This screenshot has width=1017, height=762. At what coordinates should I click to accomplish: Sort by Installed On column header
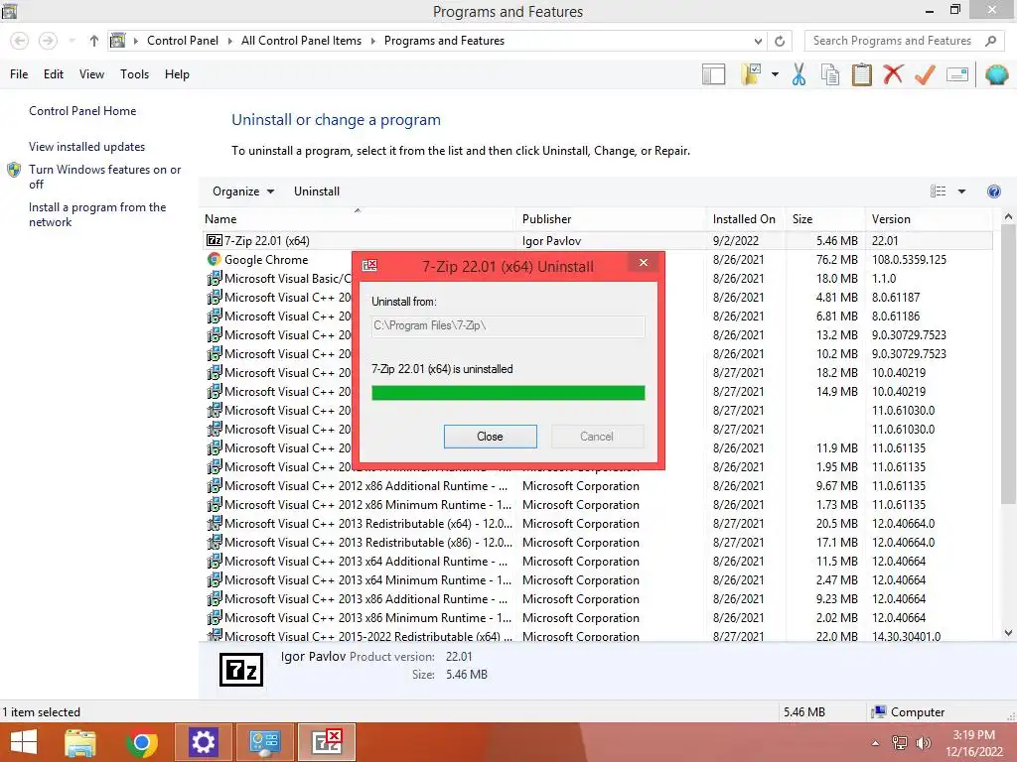click(x=746, y=219)
